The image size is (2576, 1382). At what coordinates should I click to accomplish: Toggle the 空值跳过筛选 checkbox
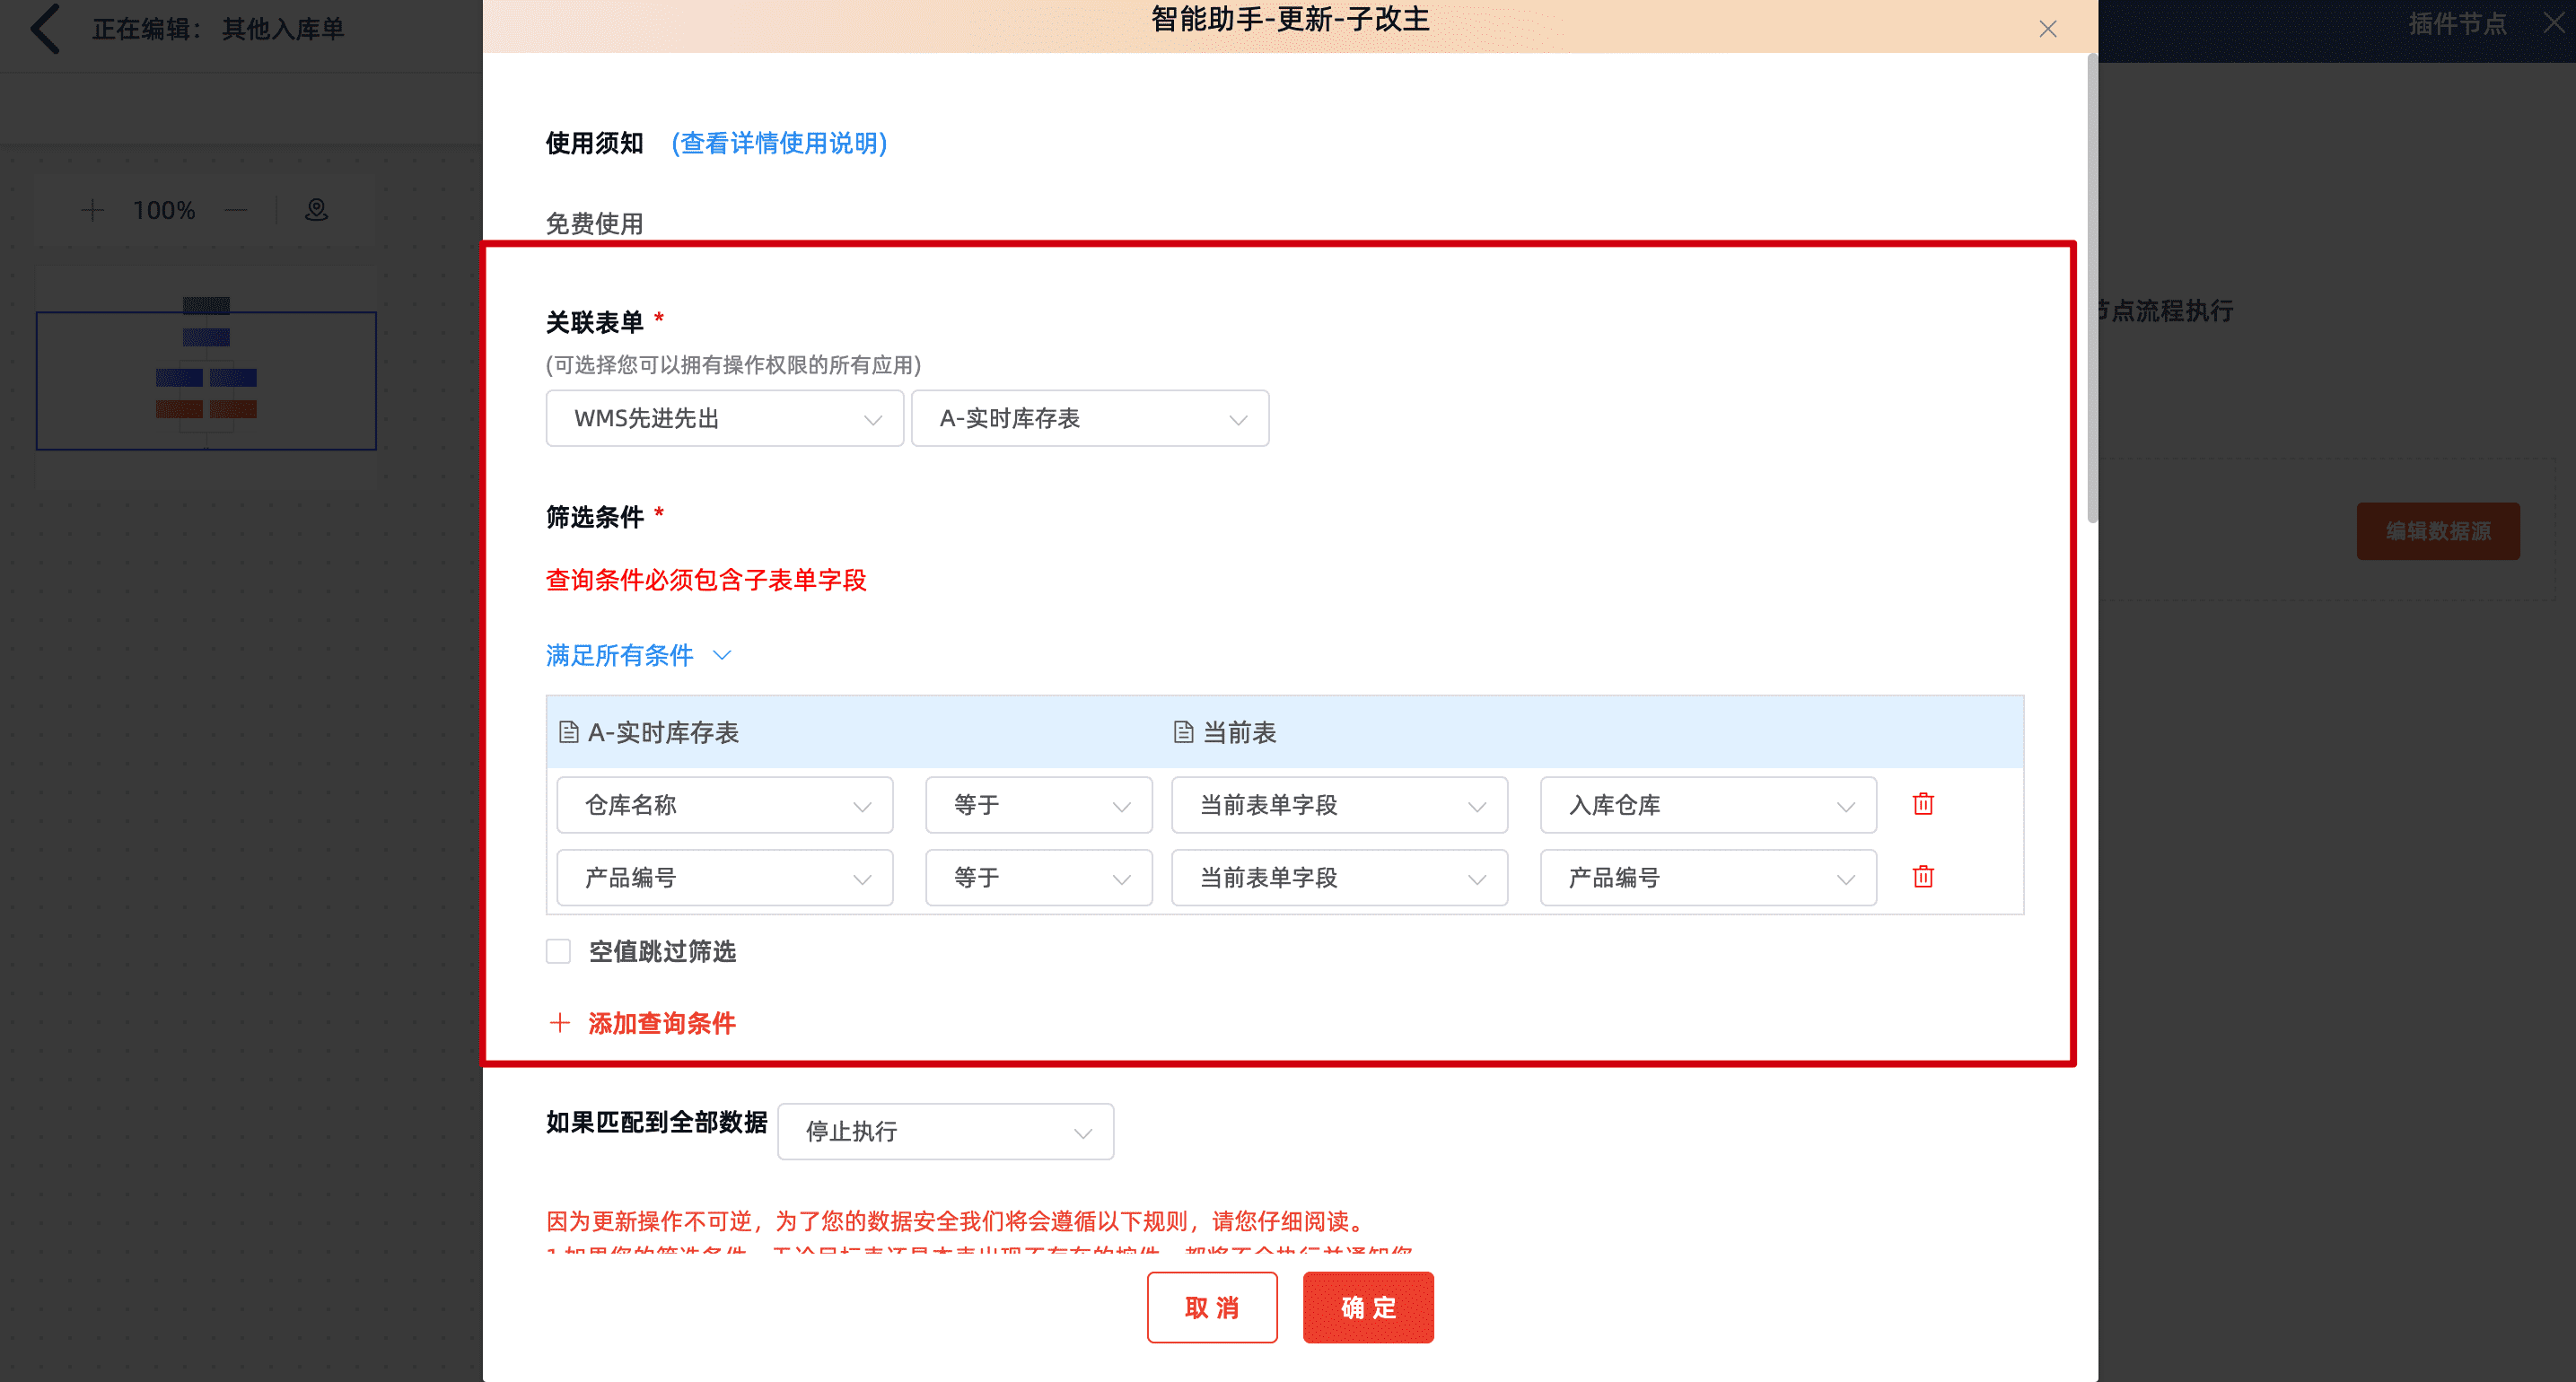point(558,951)
